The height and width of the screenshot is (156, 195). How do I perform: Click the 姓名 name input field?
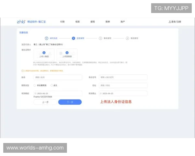[58, 77]
